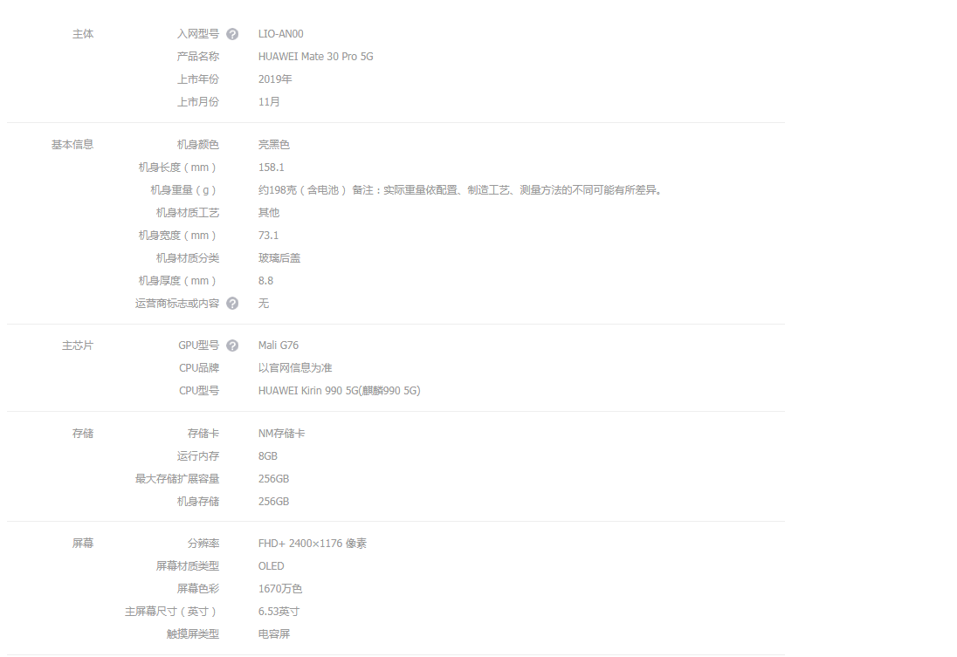
Task: Click the CPU brand value 以官网信息为准
Action: [x=295, y=368]
